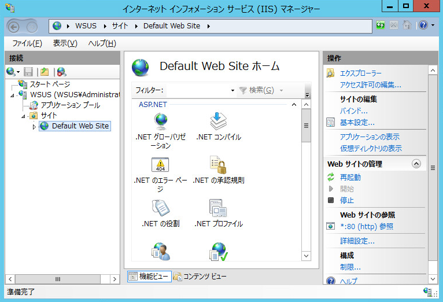Screen dimensions: 443x302
Task: Click 仮想ディレクトリの表示 link
Action: [x=371, y=148]
